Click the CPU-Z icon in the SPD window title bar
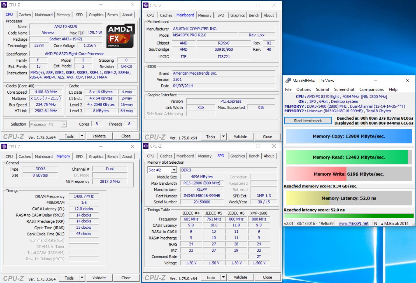This screenshot has height=283, width=416. (x=145, y=146)
